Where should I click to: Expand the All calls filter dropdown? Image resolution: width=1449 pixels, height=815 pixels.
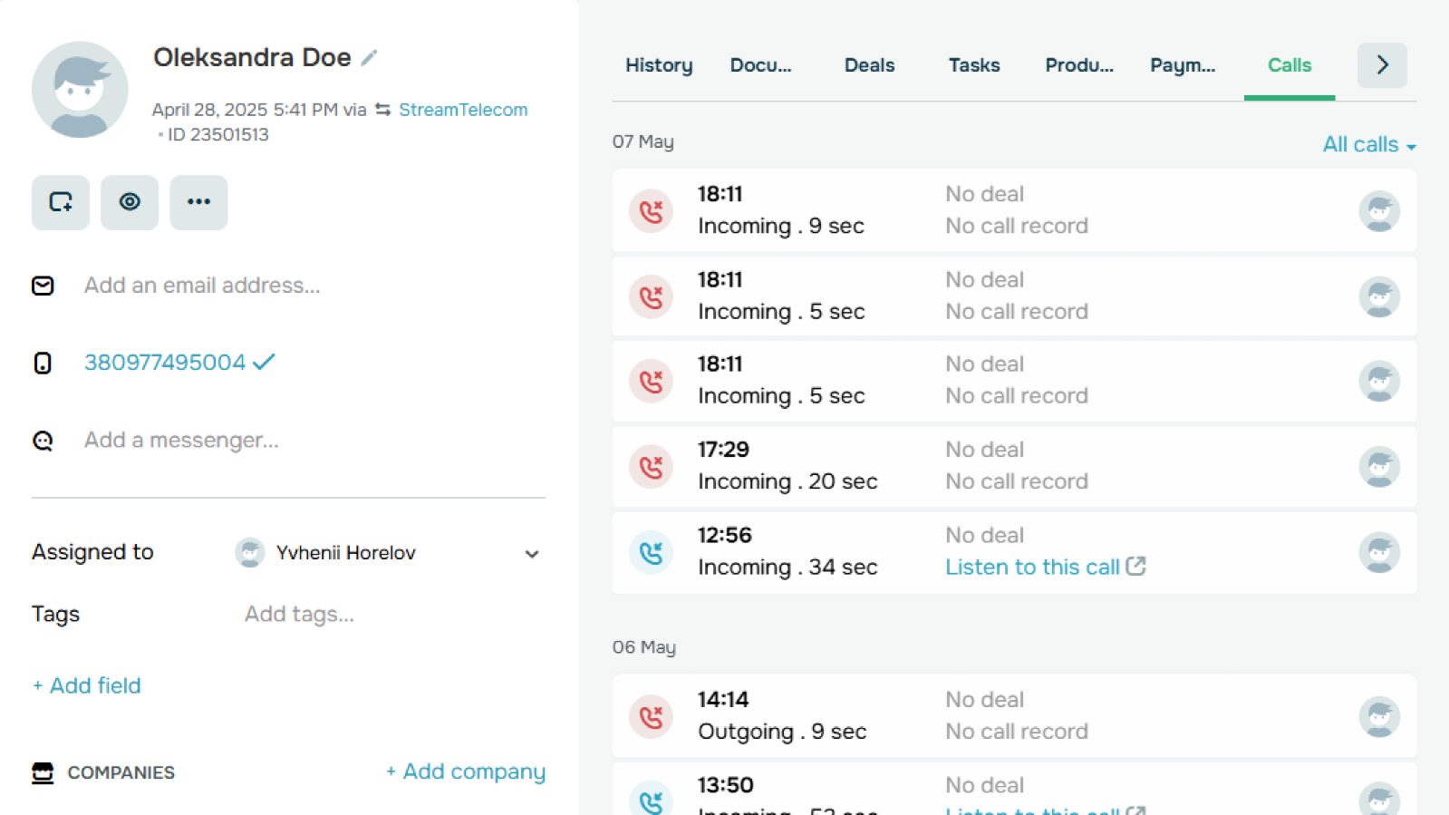pyautogui.click(x=1368, y=145)
